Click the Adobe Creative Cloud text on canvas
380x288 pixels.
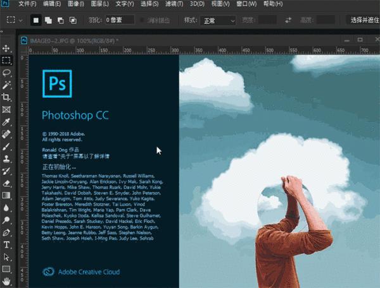(89, 272)
